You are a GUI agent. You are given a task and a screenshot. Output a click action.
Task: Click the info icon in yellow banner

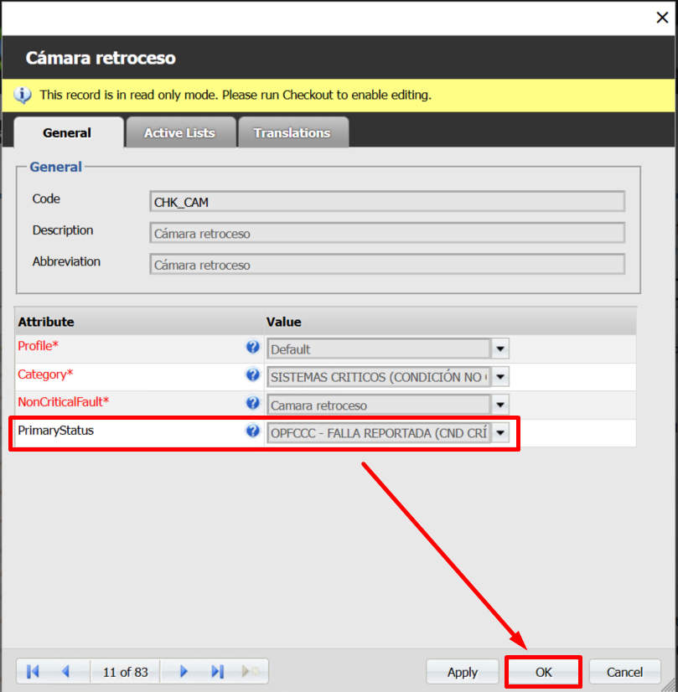tap(23, 95)
